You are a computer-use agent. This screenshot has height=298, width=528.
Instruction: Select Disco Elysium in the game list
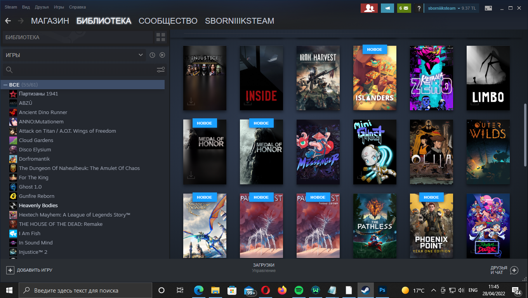35,149
